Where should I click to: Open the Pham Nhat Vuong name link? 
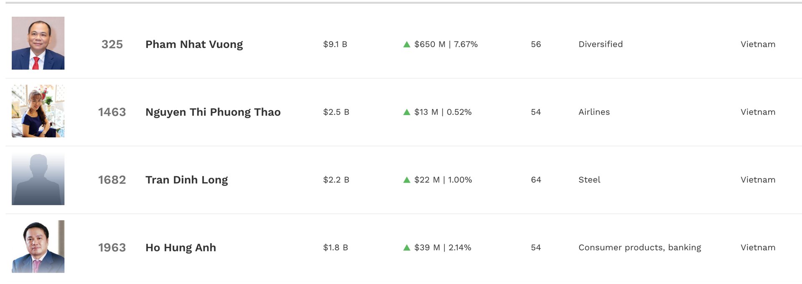pos(194,44)
